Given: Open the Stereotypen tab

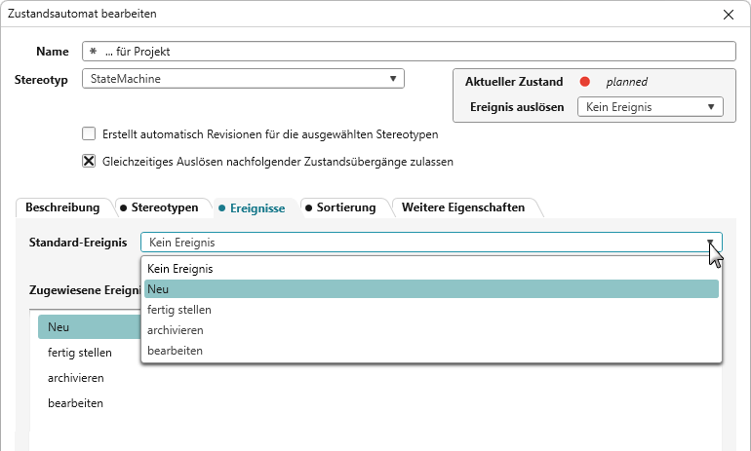Looking at the screenshot, I should pos(158,207).
